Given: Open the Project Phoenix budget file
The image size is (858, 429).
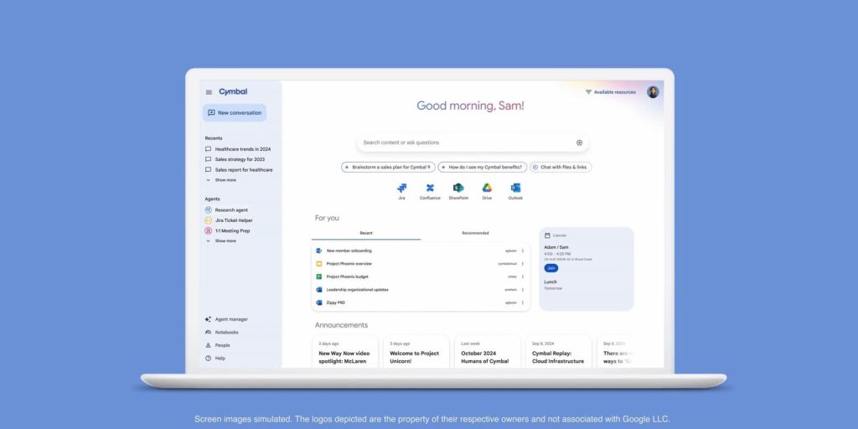Looking at the screenshot, I should coord(347,277).
